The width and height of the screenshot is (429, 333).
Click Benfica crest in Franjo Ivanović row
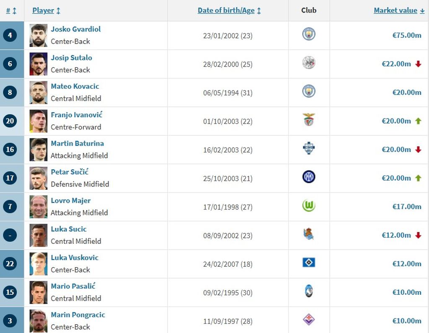[x=309, y=120]
